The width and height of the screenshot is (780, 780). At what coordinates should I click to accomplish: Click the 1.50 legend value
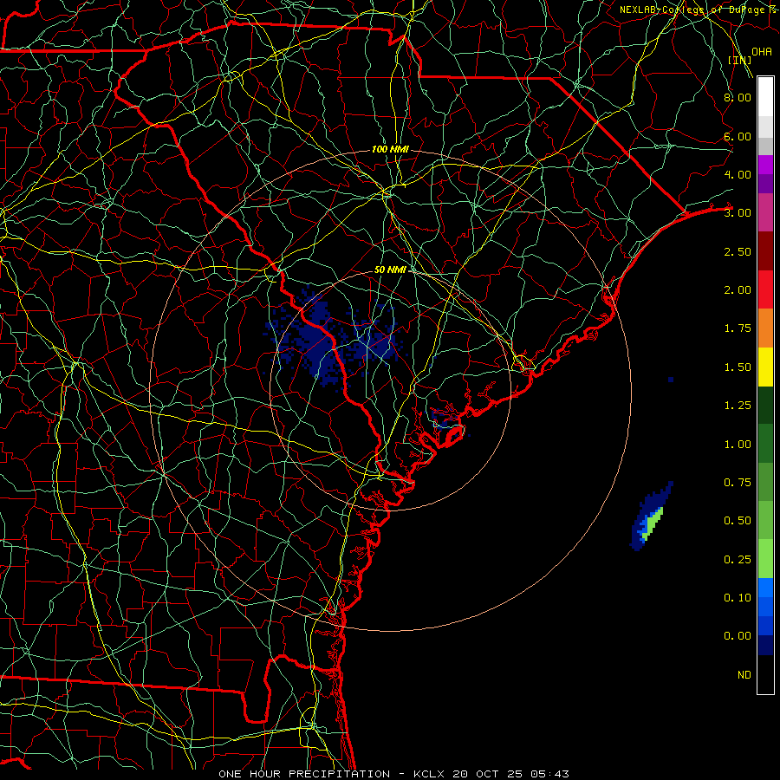coord(738,367)
